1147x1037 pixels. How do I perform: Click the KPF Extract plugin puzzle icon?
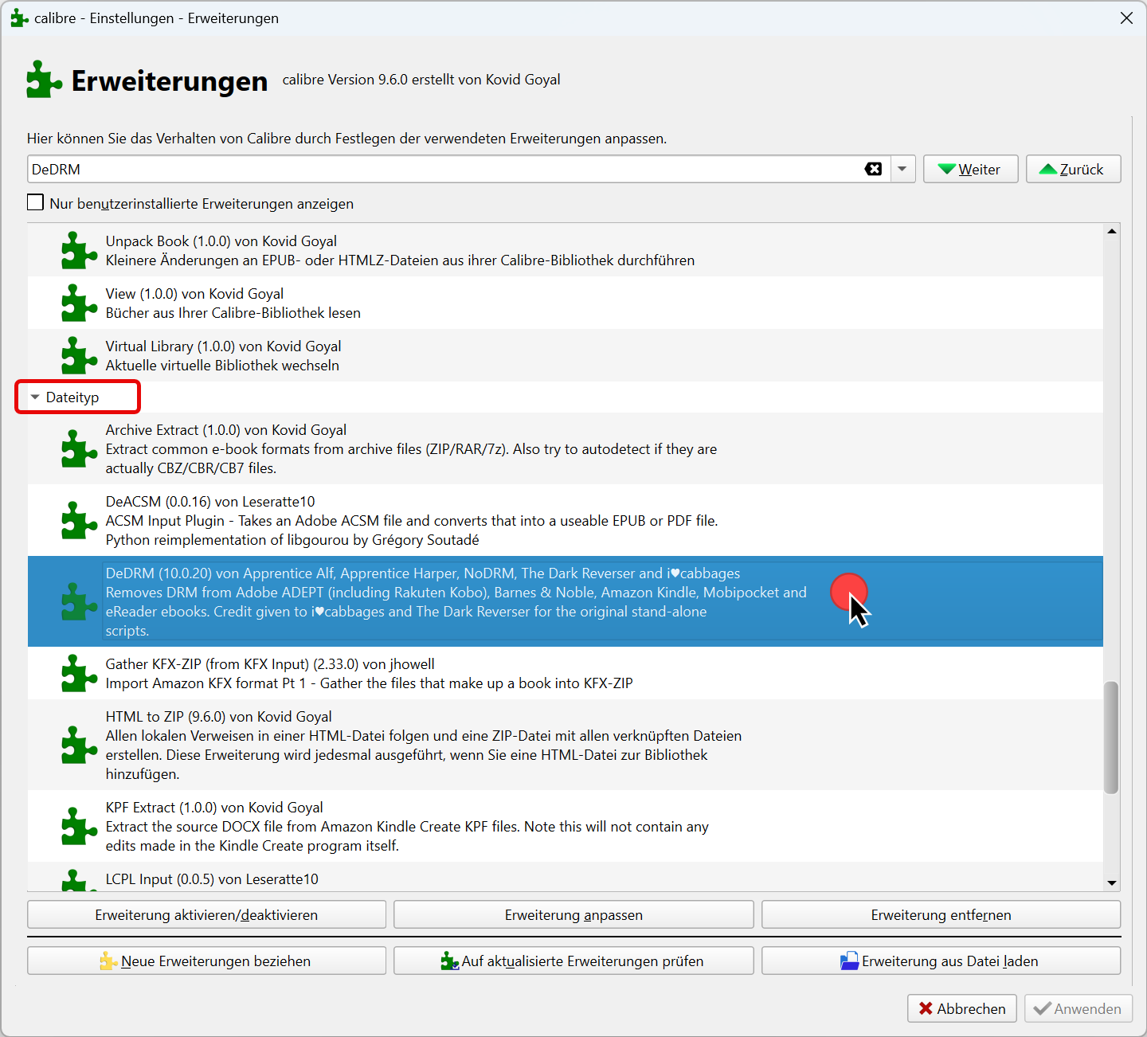click(x=79, y=827)
